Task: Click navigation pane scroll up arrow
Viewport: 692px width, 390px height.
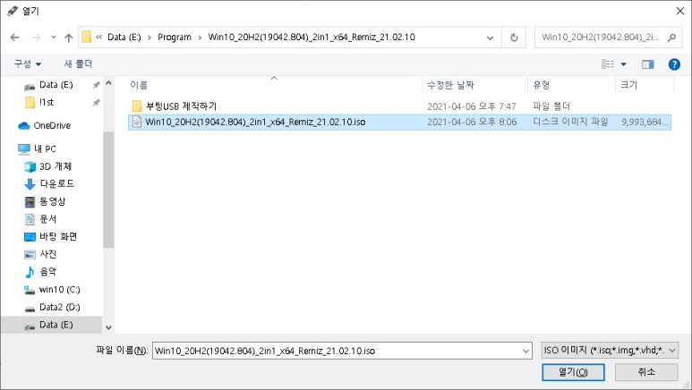Action: (x=108, y=83)
